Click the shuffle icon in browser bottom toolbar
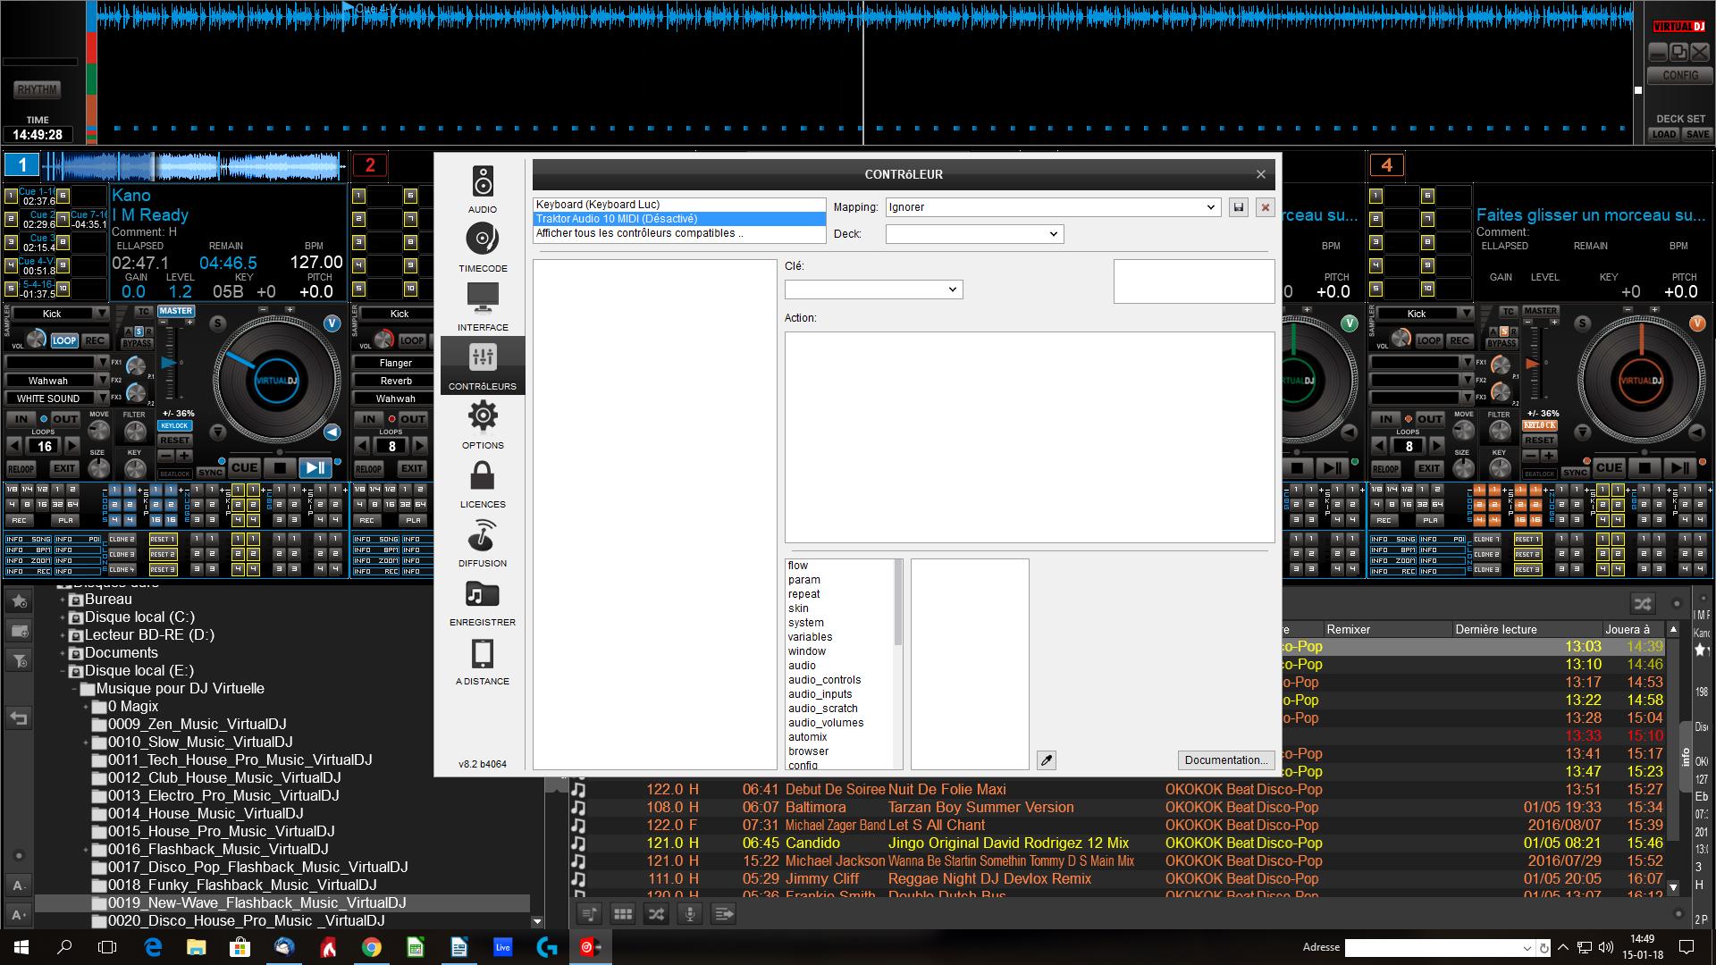 [x=656, y=914]
